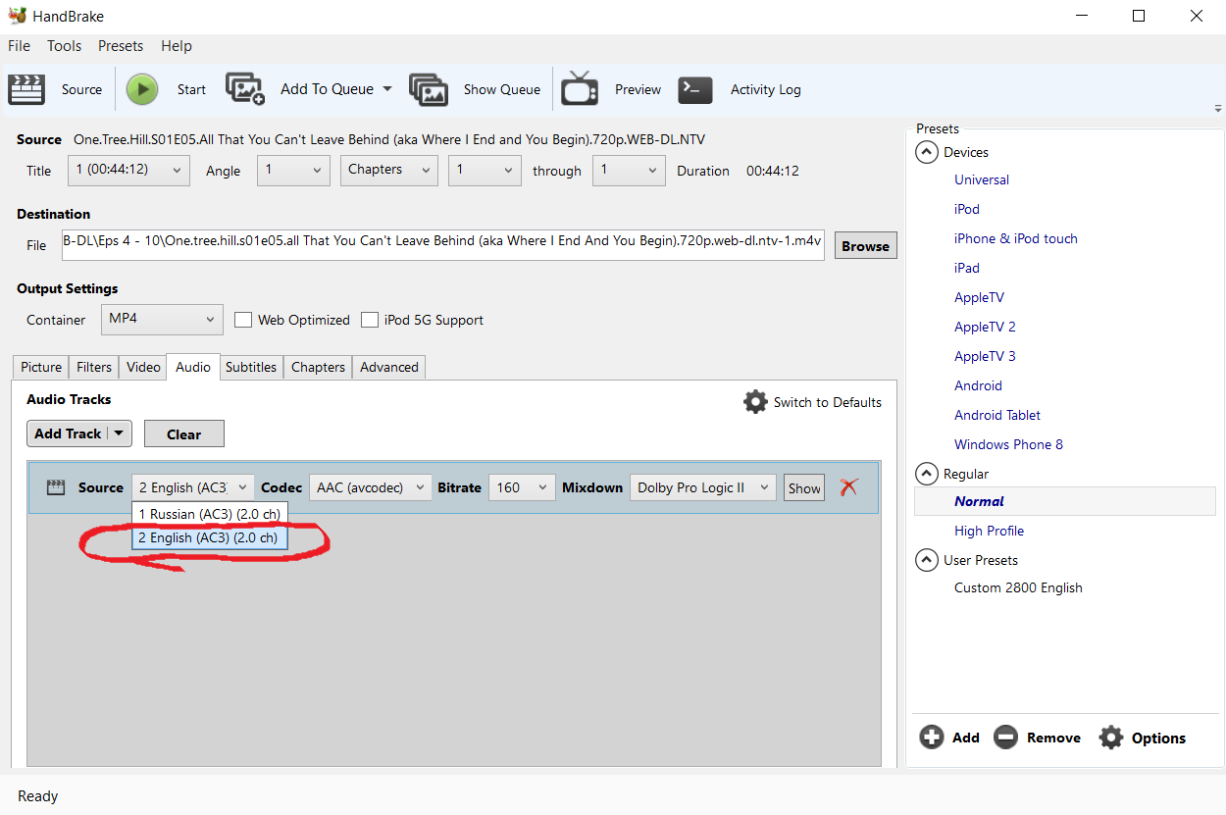Open the Title dropdown

click(128, 170)
